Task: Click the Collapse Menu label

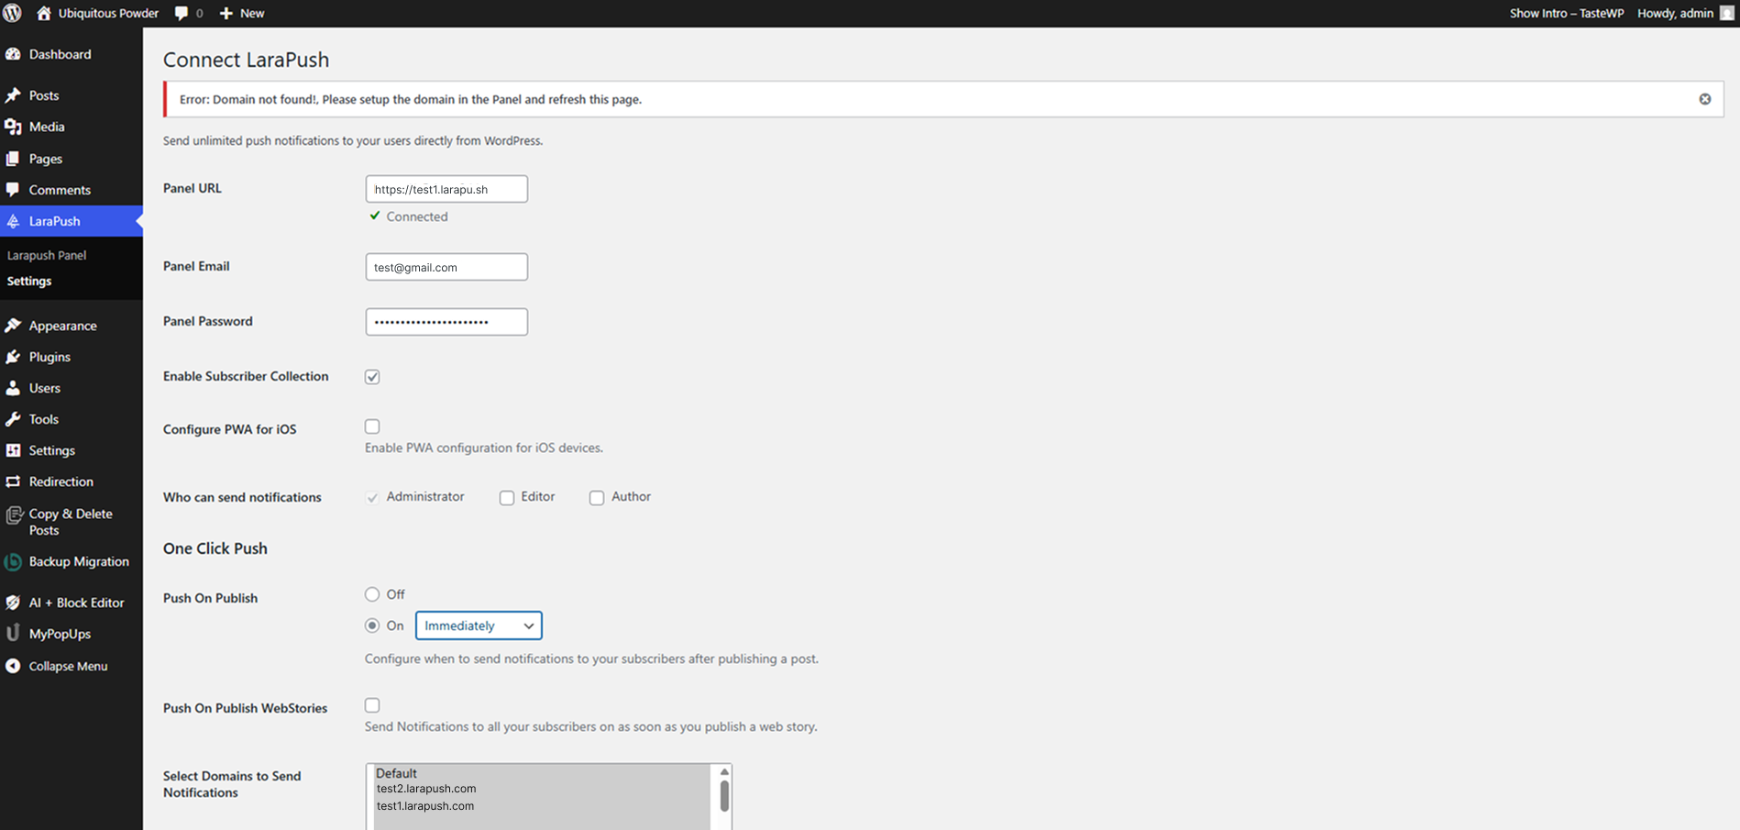Action: point(68,666)
